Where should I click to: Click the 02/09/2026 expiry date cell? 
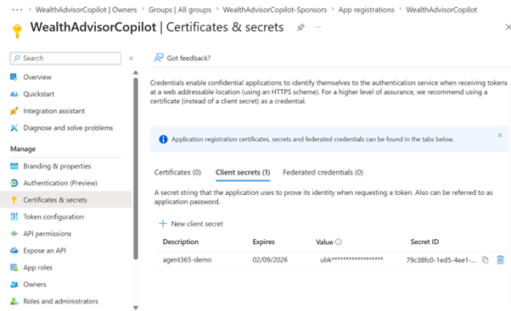click(x=270, y=259)
